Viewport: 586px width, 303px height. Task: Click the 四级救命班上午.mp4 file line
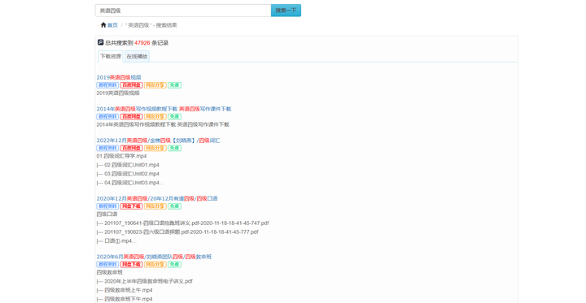pos(125,290)
